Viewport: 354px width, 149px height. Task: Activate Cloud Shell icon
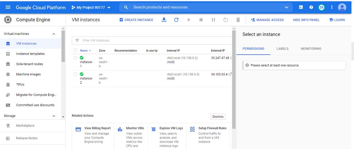tap(301, 7)
